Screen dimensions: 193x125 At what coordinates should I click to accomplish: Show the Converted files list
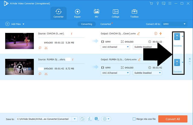tap(106, 24)
